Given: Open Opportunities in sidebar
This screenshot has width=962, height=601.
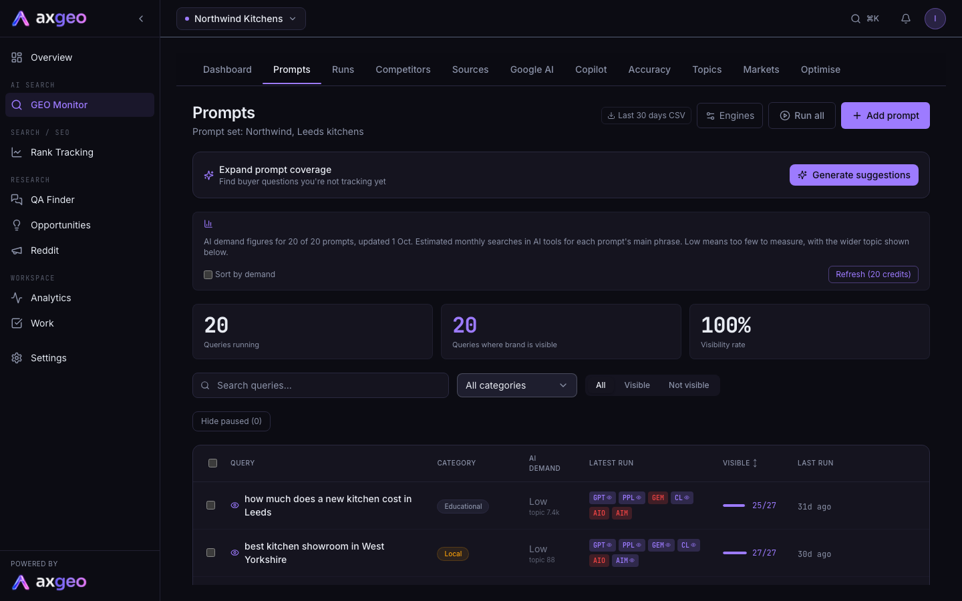Looking at the screenshot, I should (79, 225).
